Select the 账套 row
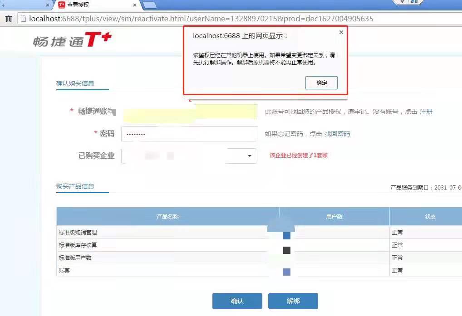The image size is (462, 316). 259,270
